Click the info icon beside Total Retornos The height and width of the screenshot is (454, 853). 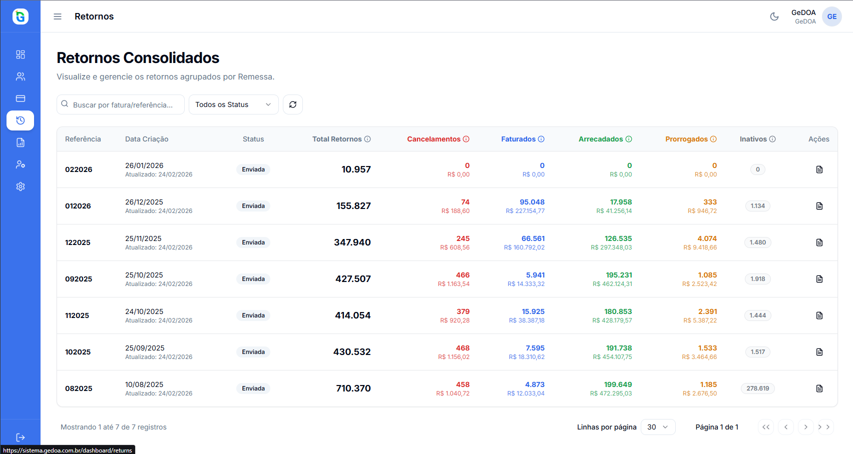pyautogui.click(x=367, y=139)
